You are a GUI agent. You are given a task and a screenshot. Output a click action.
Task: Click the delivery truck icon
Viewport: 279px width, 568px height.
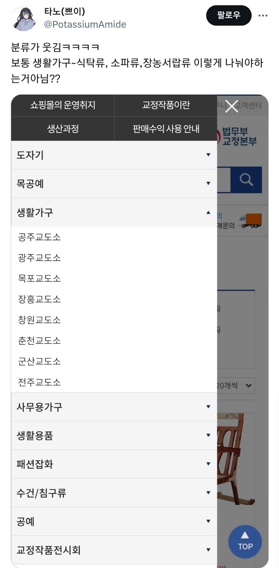point(251,221)
